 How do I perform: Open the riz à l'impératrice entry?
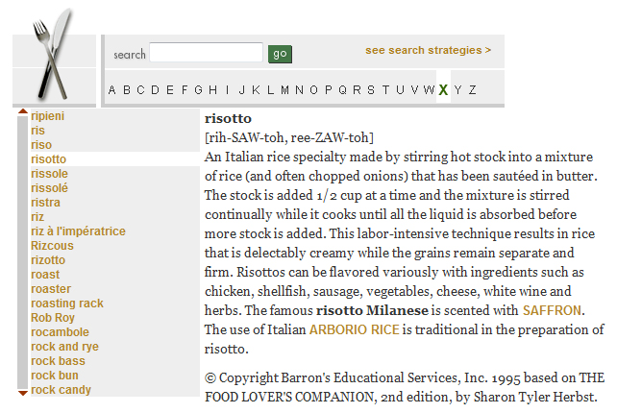(x=78, y=231)
